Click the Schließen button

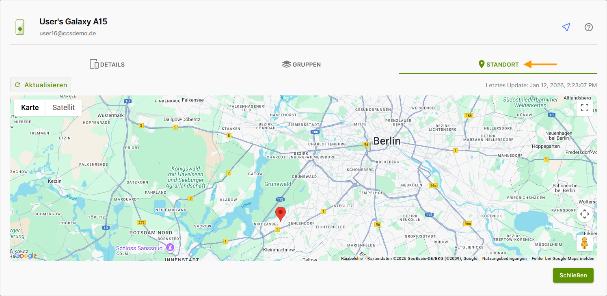[x=573, y=275]
